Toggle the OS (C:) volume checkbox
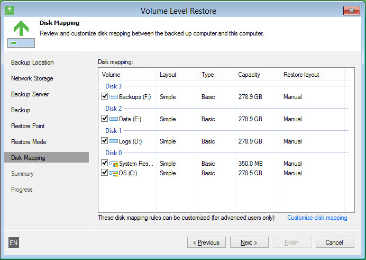The width and height of the screenshot is (366, 260). click(104, 173)
